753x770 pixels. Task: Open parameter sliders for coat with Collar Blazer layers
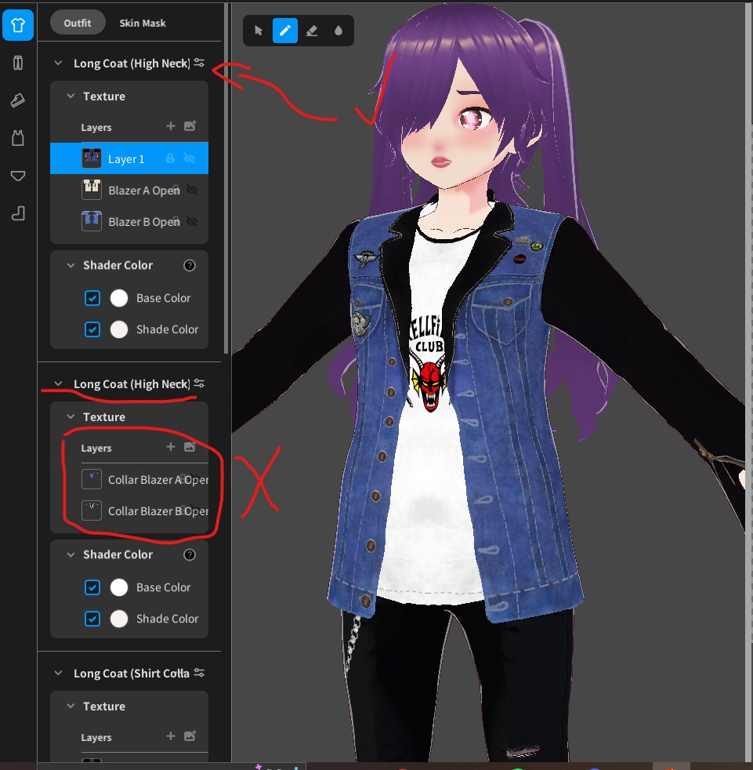click(199, 383)
